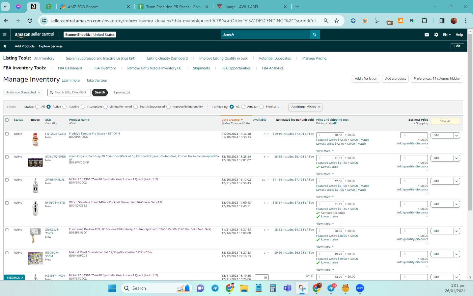Screen dimensions: 473x296
Task: Select checkbox for Winco Cocktail Shaker row
Action: pyautogui.click(x=7, y=203)
